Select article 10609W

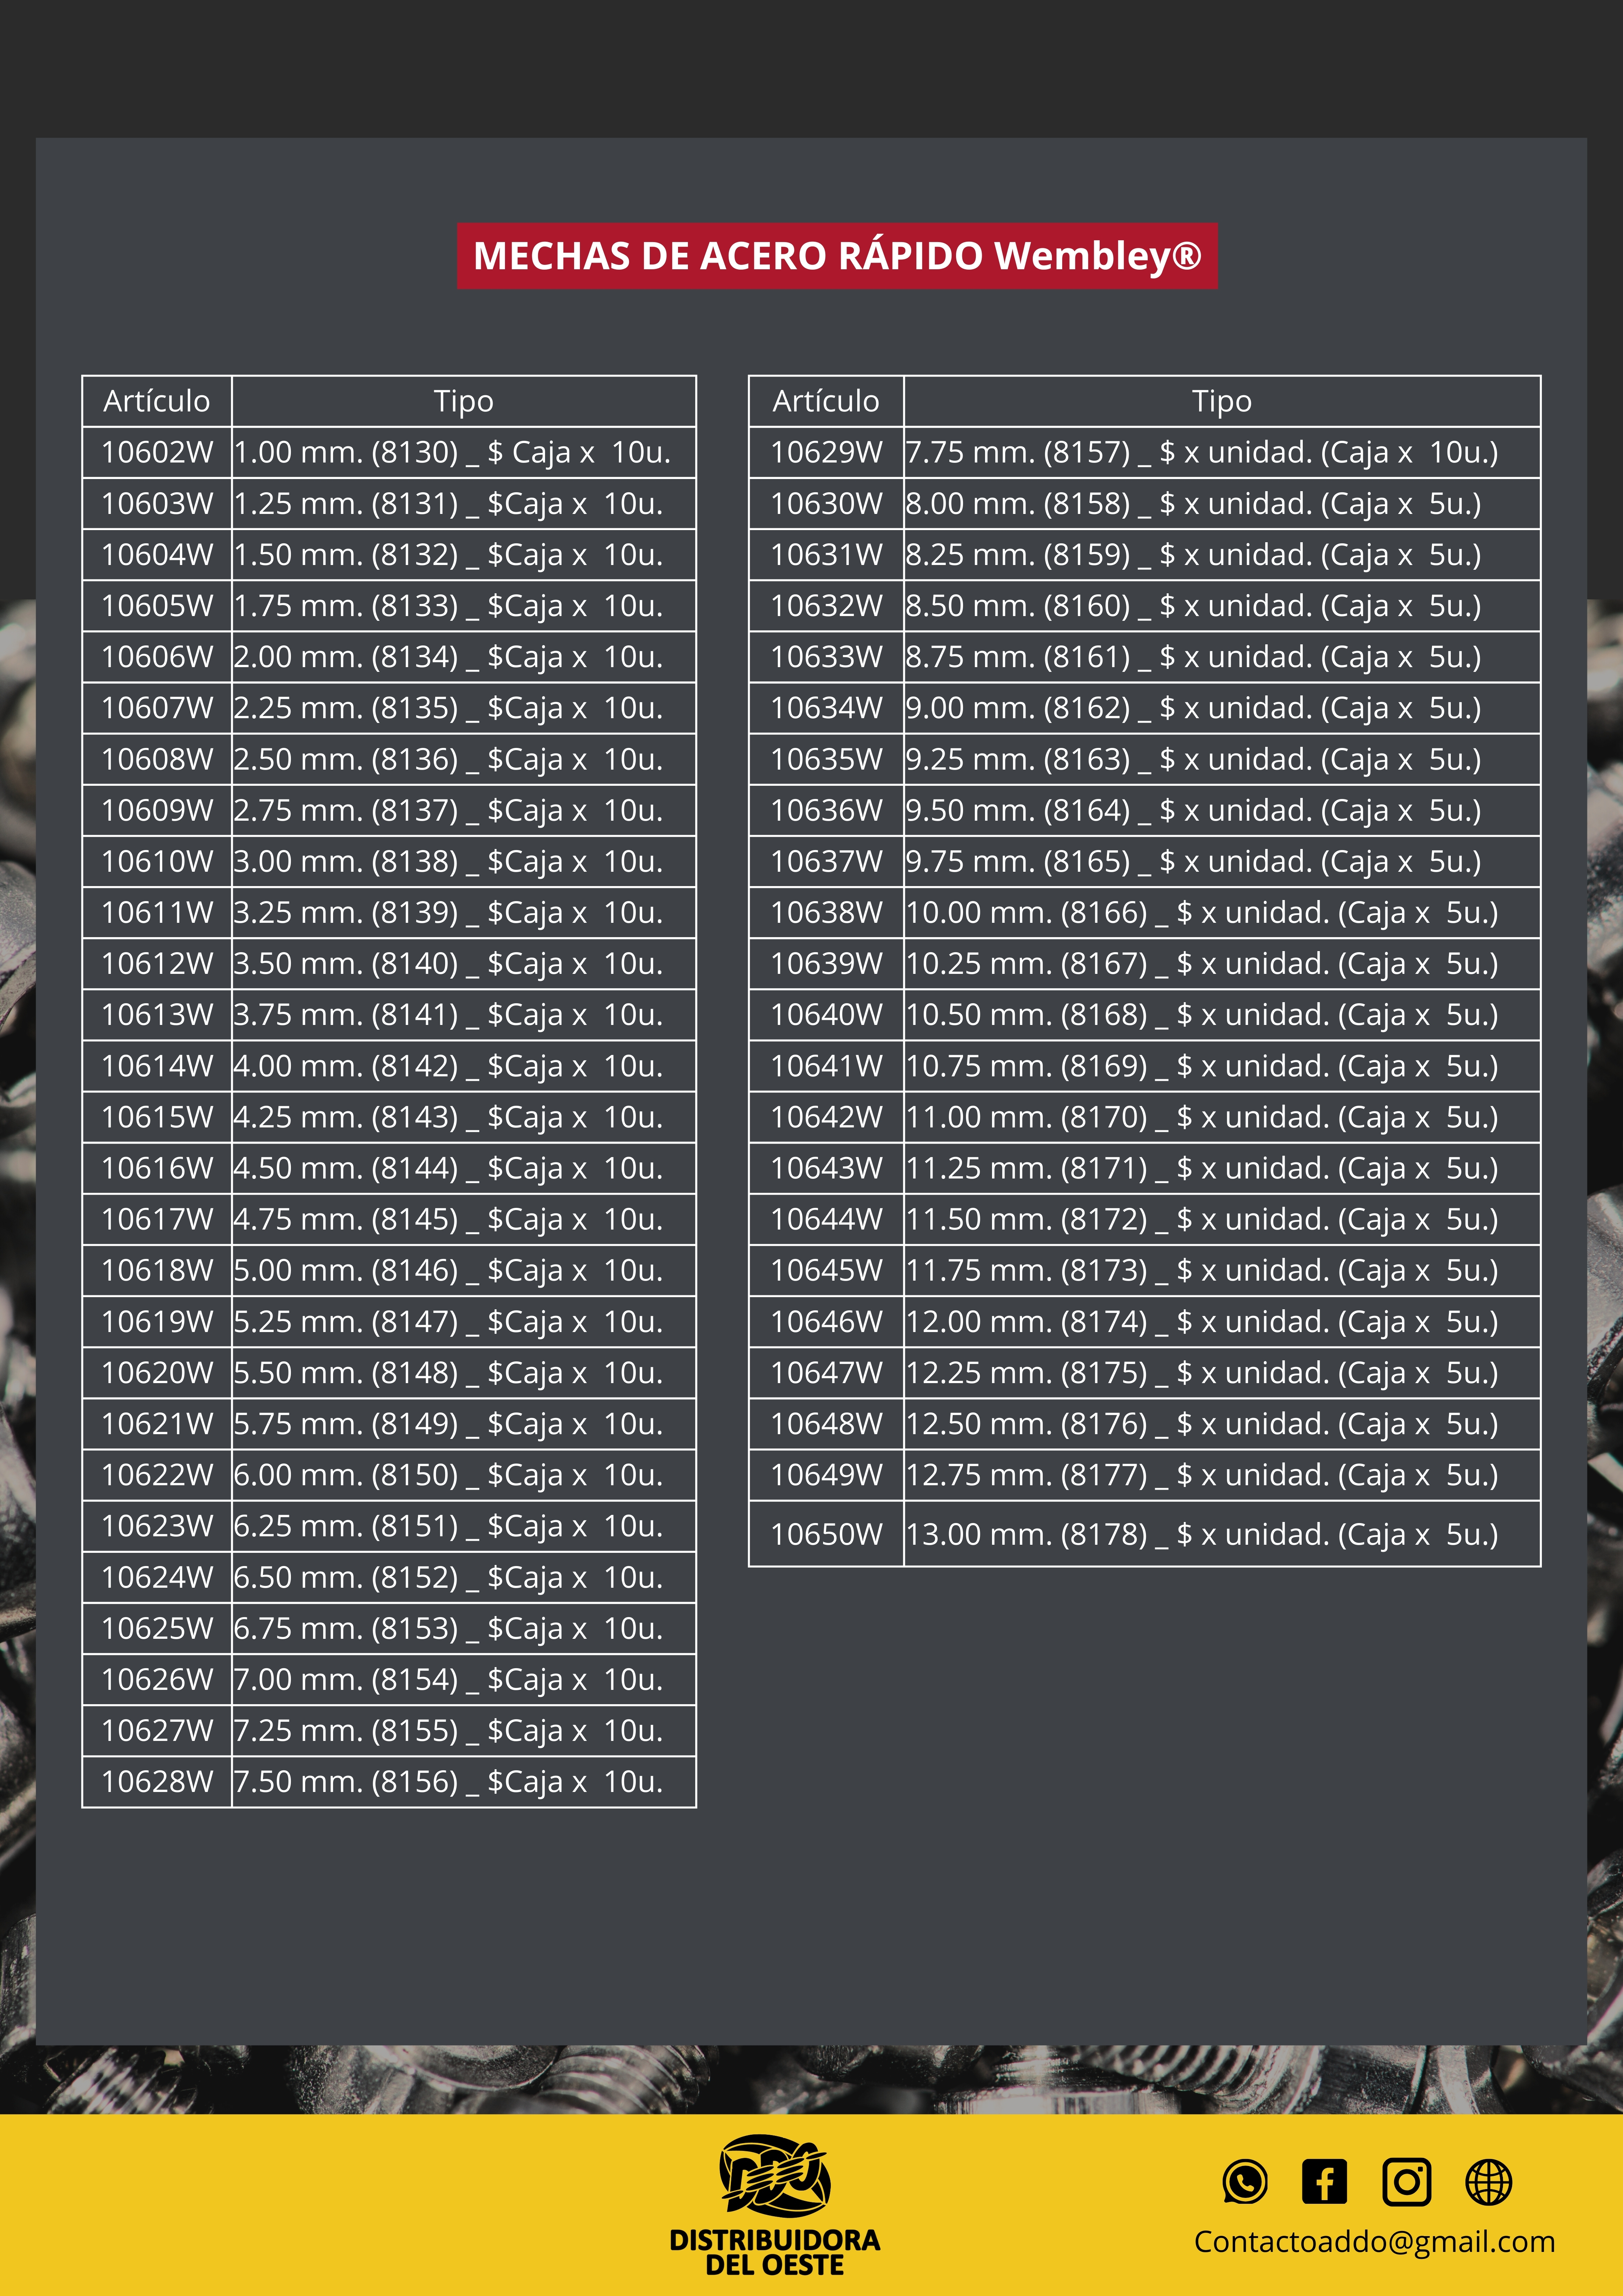click(x=157, y=810)
